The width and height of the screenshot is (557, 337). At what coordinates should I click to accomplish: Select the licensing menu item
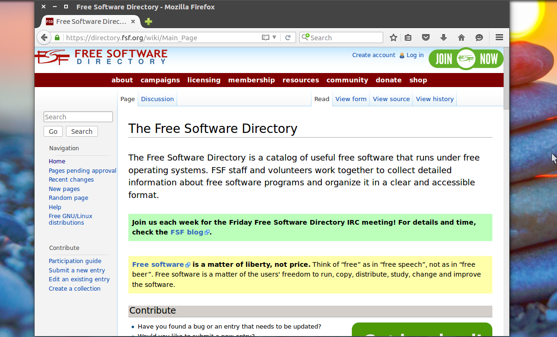pos(204,80)
